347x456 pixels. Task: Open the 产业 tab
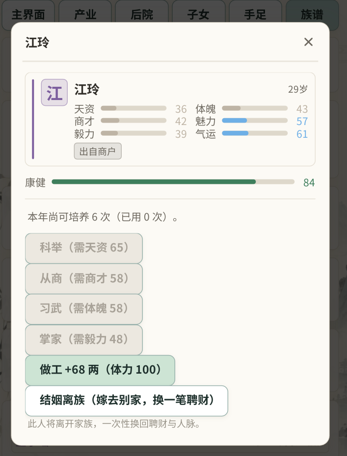tap(85, 15)
